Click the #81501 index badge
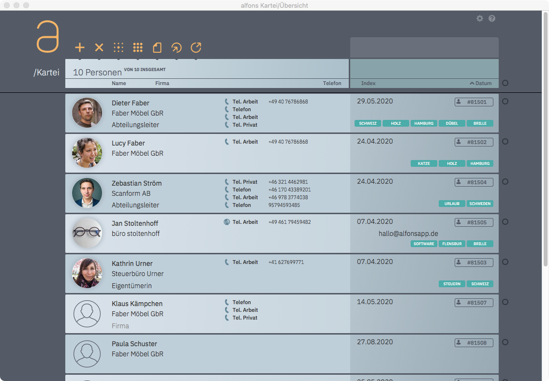The width and height of the screenshot is (549, 381). point(474,102)
